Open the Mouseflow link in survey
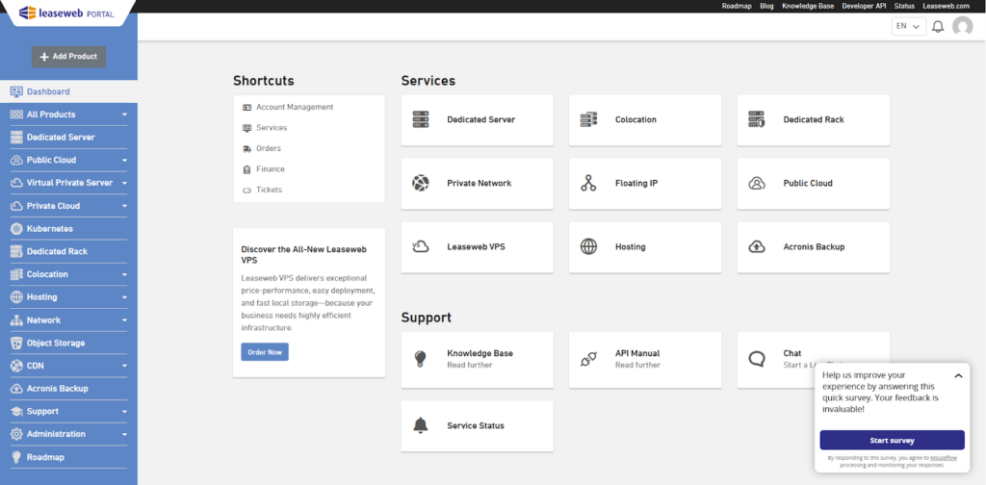986x485 pixels. point(943,459)
